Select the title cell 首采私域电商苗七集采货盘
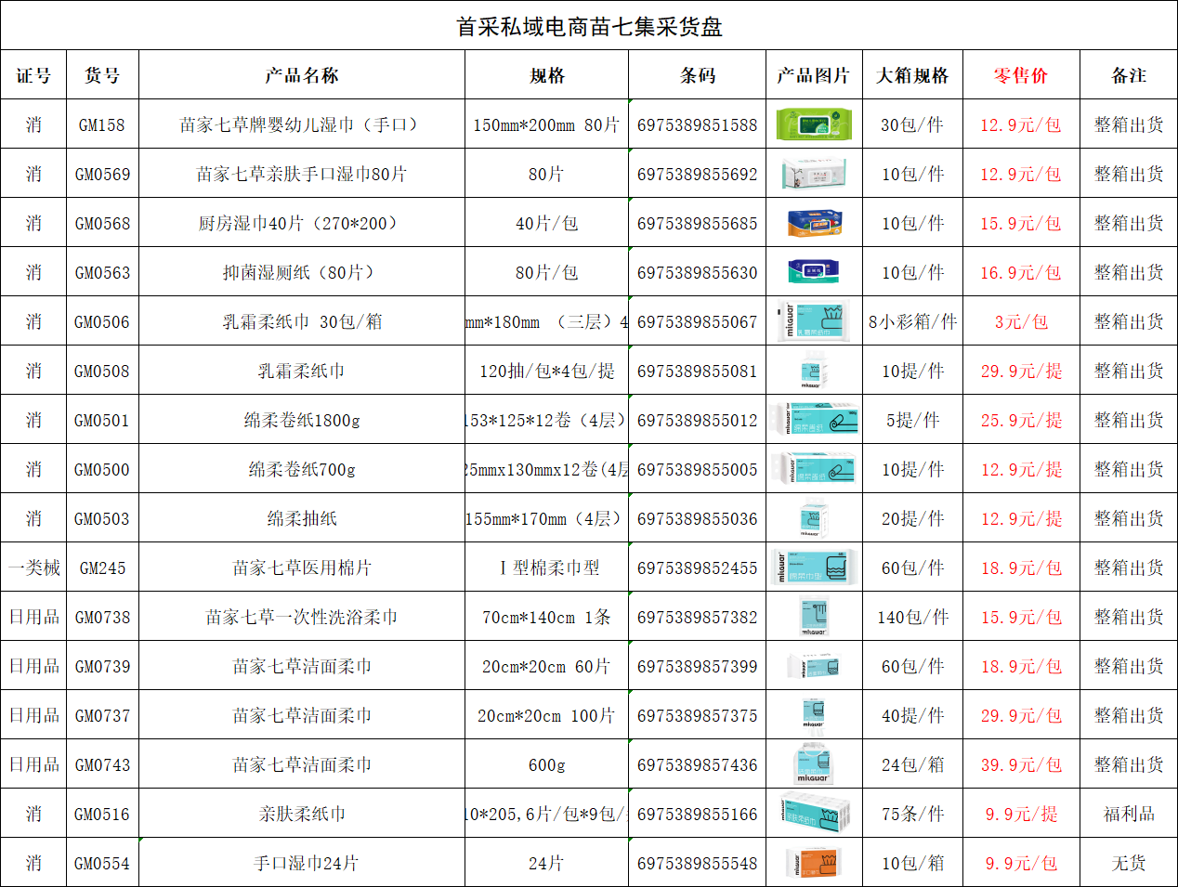Screen dimensions: 1178x887 click(x=589, y=25)
